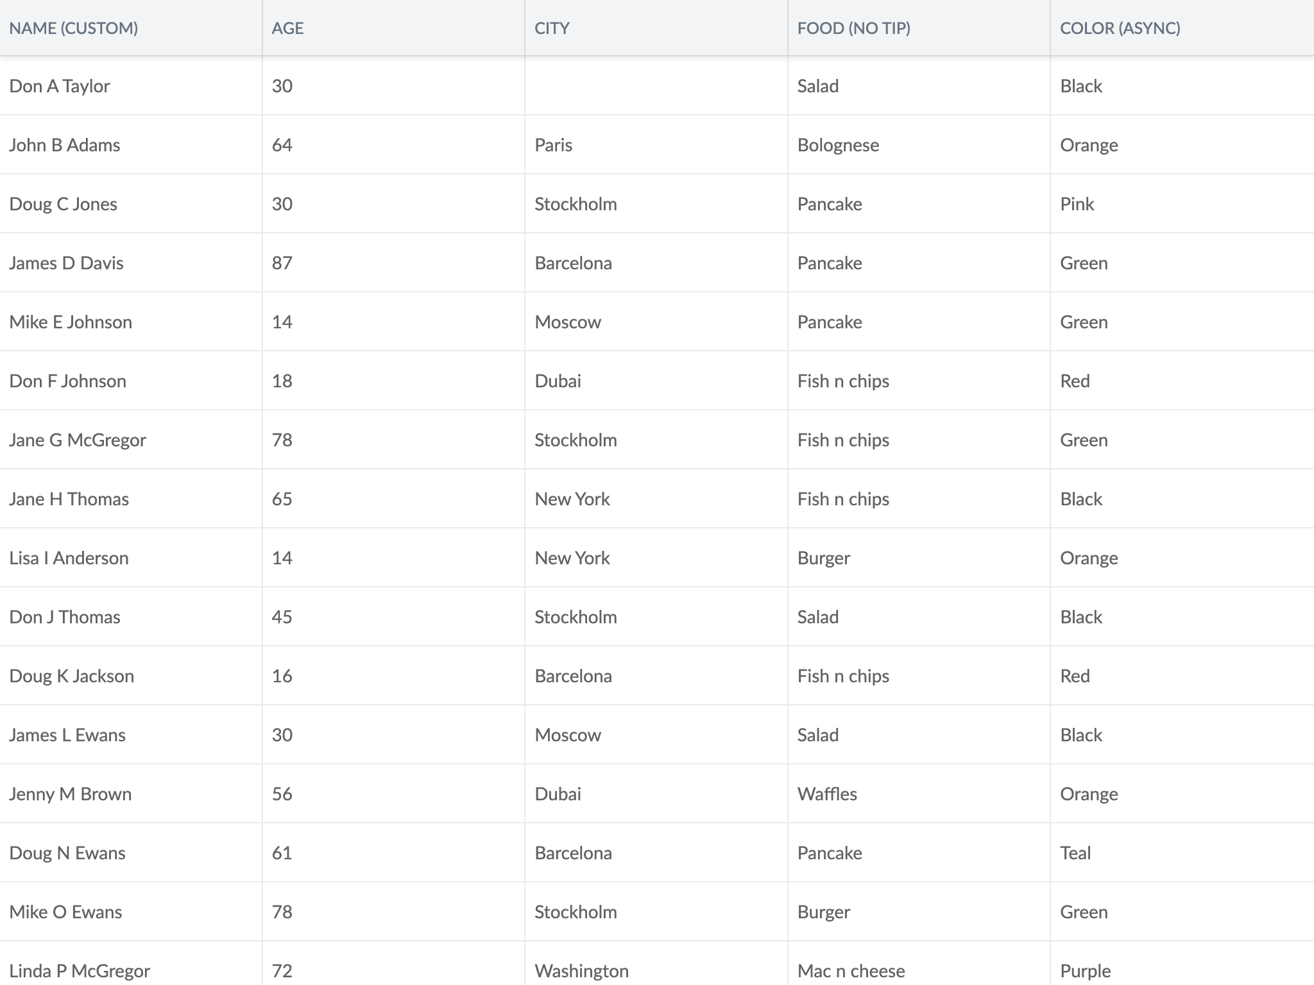This screenshot has height=985, width=1314.
Task: Click the Mac n cheese food cell
Action: [919, 966]
